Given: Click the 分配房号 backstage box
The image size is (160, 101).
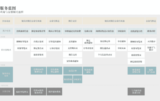Looking at the screenshot, I should (77, 79).
